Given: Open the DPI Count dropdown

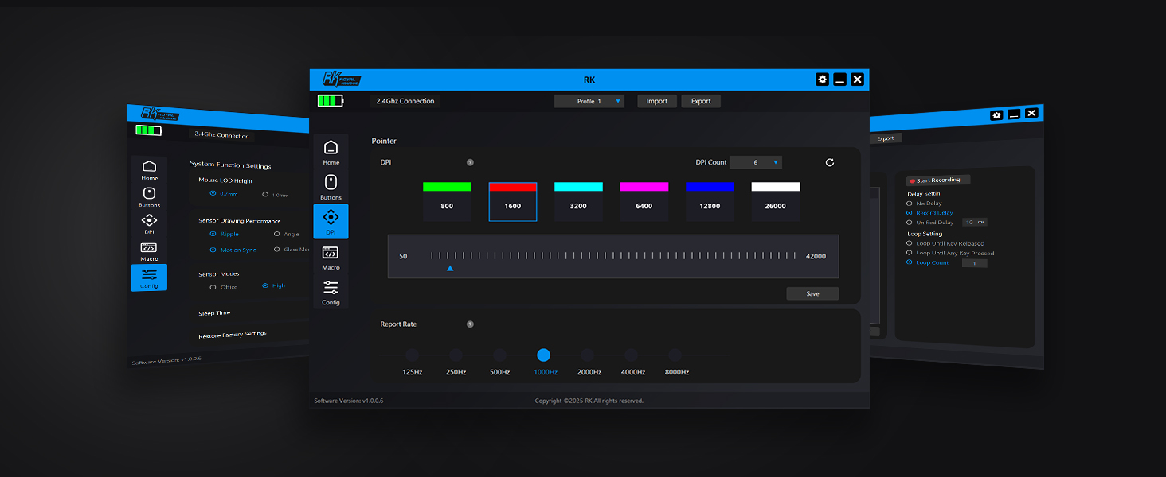Looking at the screenshot, I should pos(755,162).
